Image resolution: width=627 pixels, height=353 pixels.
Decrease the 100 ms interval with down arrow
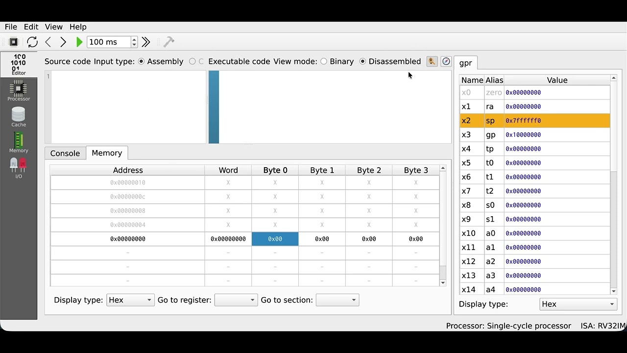[134, 45]
